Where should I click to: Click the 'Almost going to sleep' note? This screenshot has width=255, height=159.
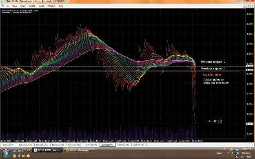pyautogui.click(x=216, y=81)
